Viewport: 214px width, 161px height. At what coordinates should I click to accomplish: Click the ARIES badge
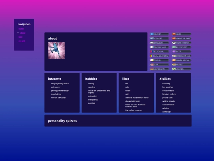pos(182,34)
